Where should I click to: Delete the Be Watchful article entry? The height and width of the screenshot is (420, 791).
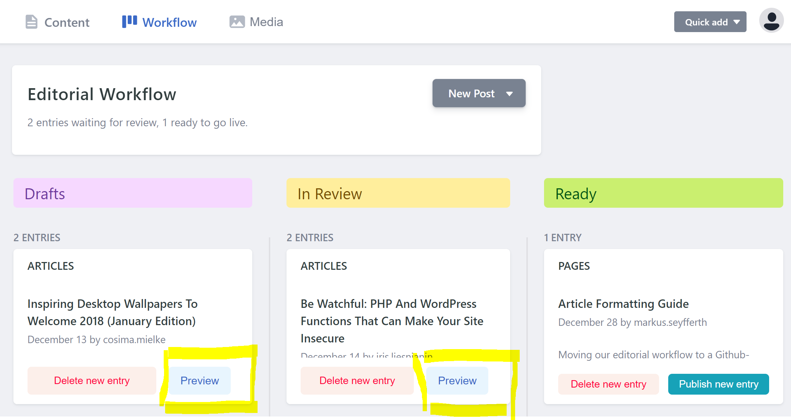(357, 381)
